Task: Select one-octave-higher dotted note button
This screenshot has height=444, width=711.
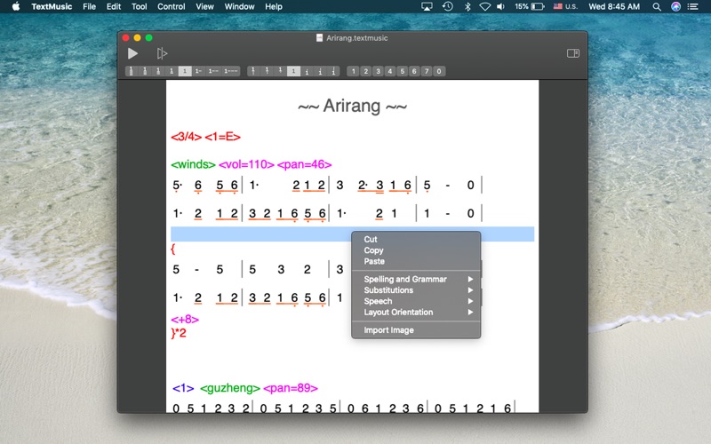Action: point(307,71)
